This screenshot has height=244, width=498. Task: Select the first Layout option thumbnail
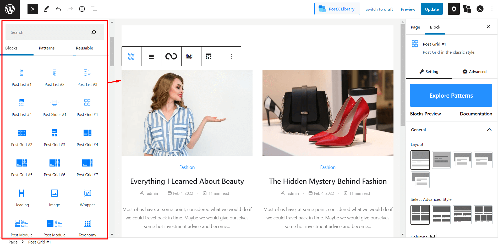point(420,160)
